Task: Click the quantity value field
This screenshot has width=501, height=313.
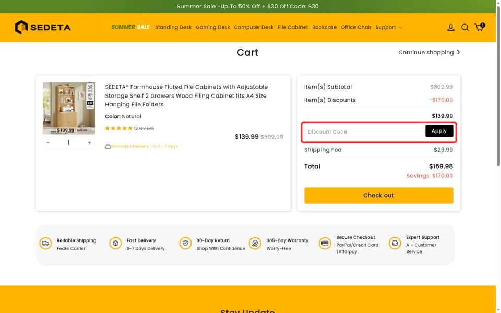Action: point(69,143)
